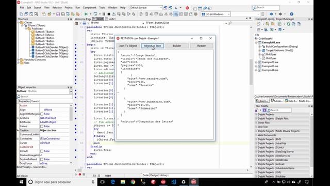The width and height of the screenshot is (330, 186).
Task: Switch to the Unit2 editor tab
Action: tap(110, 19)
